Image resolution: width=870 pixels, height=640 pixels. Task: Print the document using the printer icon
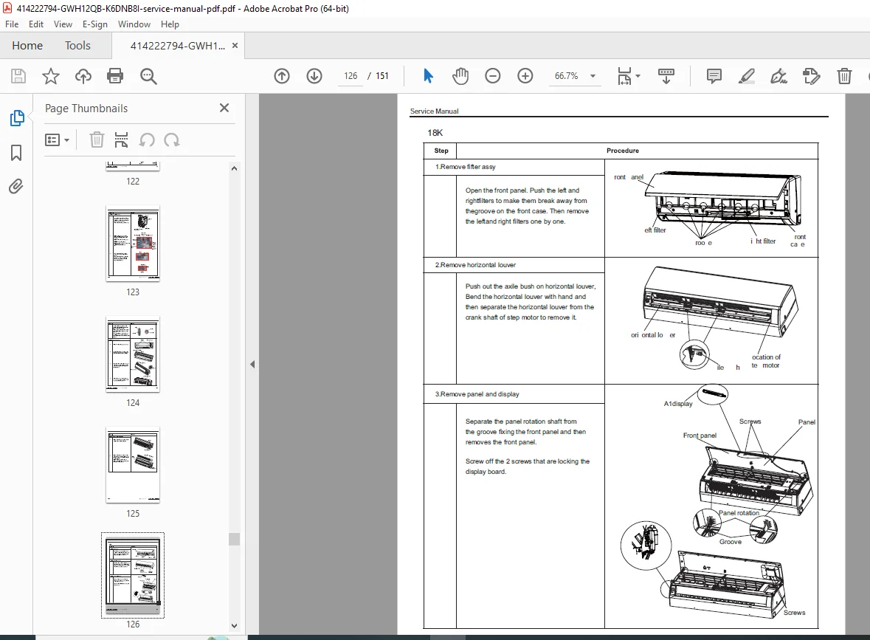[x=115, y=76]
